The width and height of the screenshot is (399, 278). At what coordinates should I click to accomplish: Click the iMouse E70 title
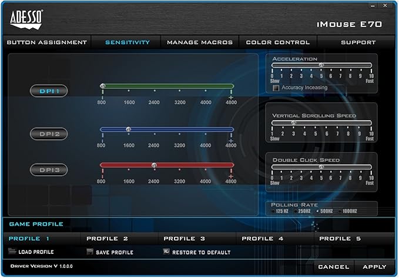[x=349, y=25]
